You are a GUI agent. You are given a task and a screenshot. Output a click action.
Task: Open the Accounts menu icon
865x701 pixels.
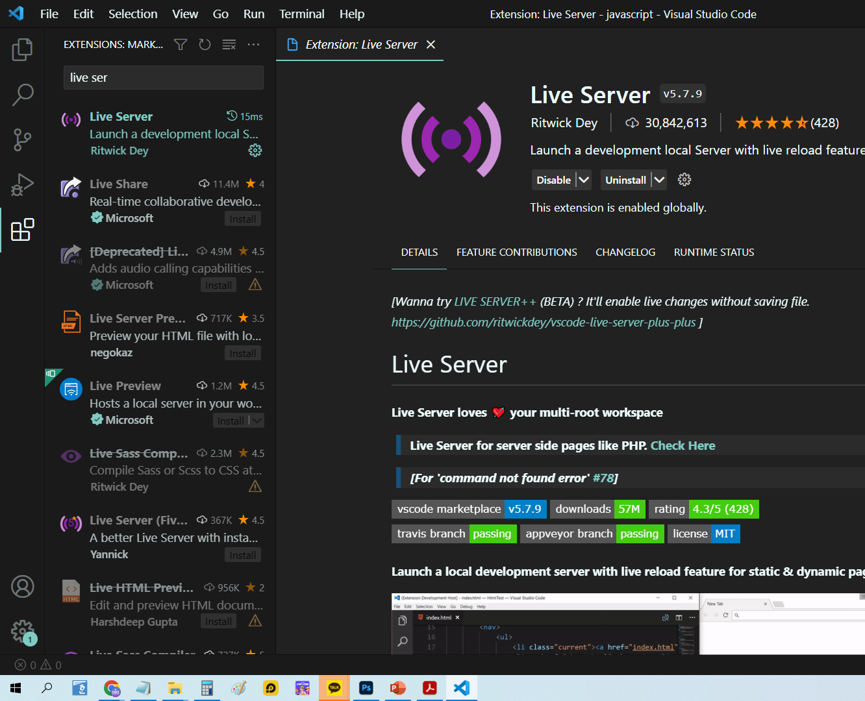point(22,587)
